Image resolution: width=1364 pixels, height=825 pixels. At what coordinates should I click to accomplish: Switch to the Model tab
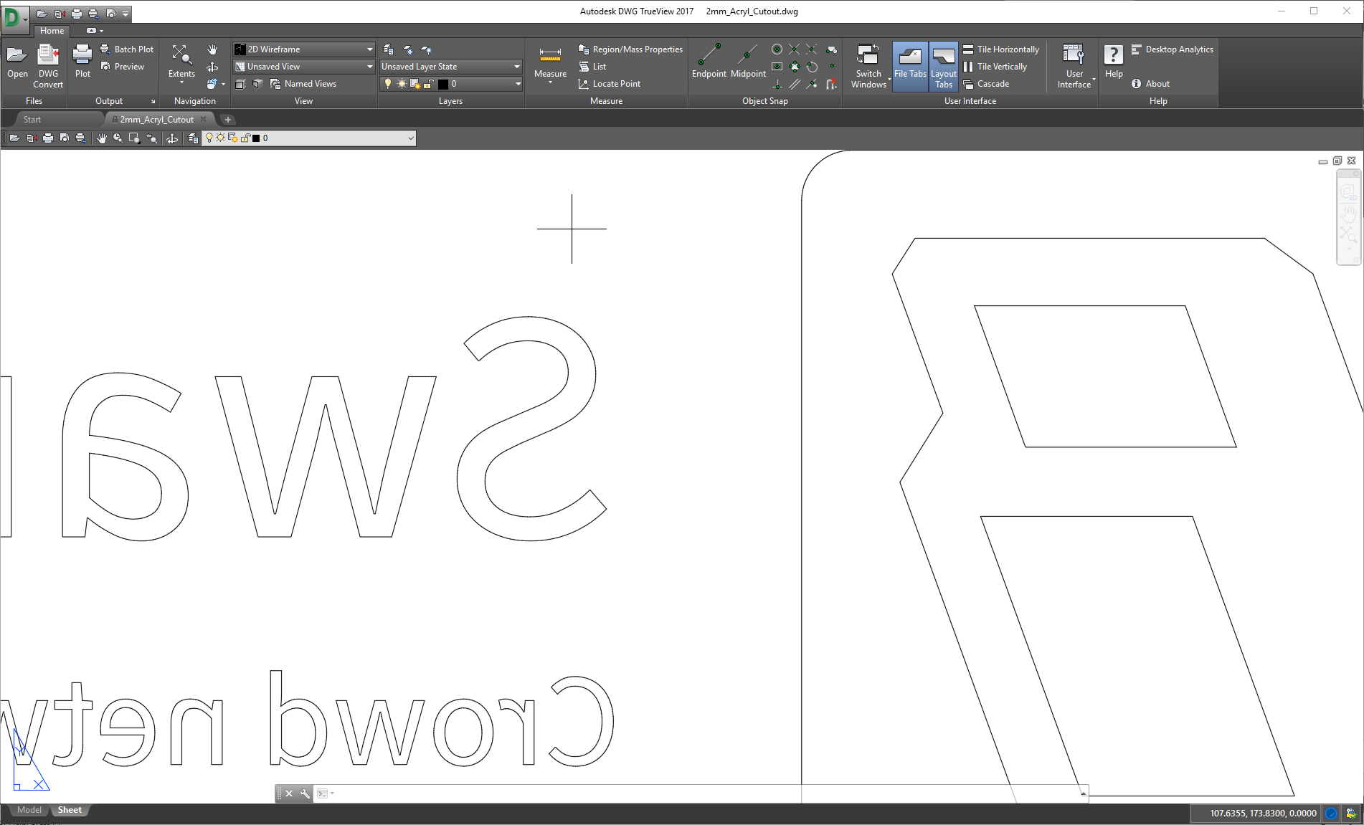[29, 810]
